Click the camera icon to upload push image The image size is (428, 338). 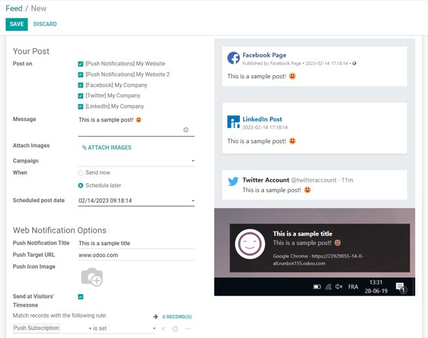[x=91, y=277]
